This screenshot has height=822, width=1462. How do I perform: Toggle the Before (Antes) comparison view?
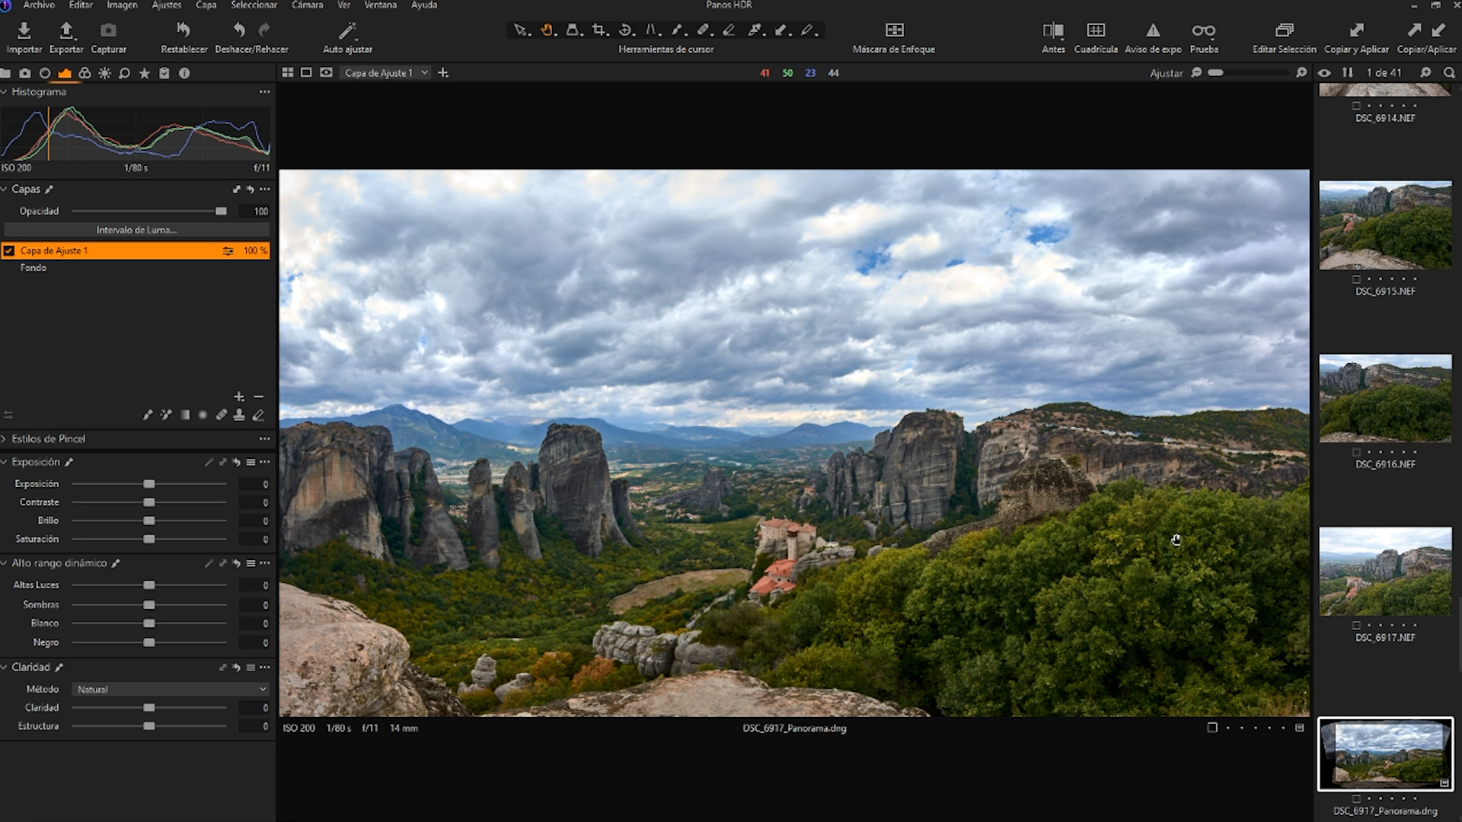(x=1054, y=32)
